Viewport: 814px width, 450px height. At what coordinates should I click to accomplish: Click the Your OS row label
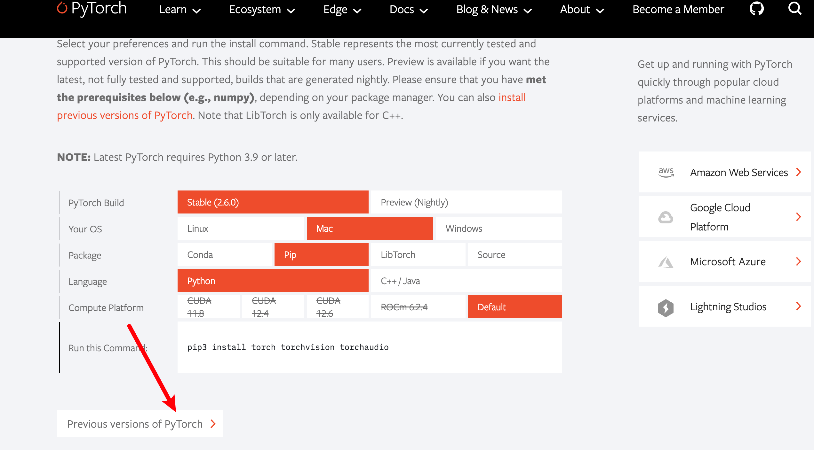85,229
